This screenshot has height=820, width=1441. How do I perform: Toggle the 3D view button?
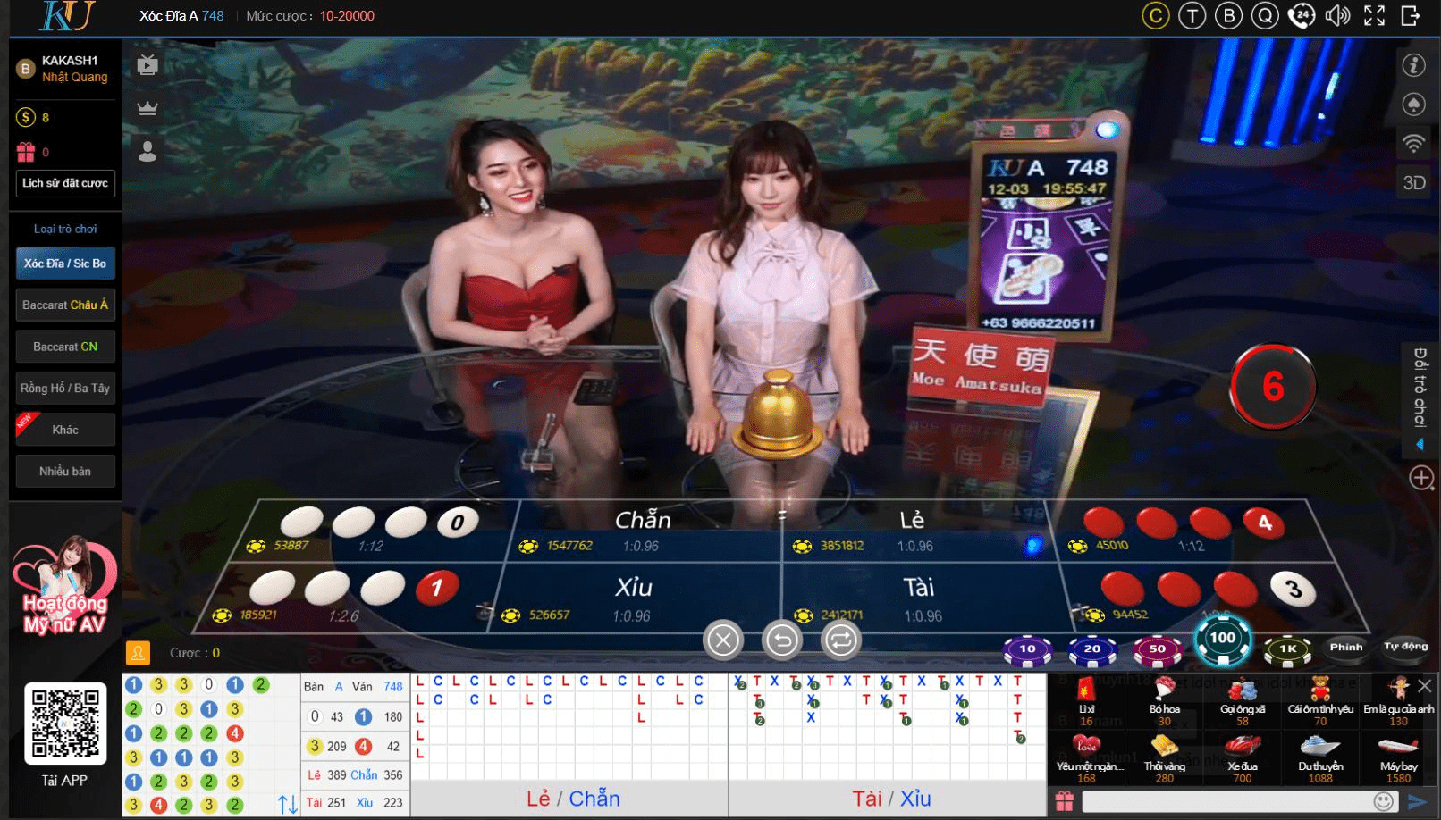point(1413,183)
